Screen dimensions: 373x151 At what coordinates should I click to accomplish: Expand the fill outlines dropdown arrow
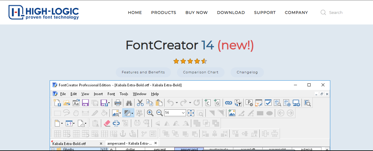point(132,113)
